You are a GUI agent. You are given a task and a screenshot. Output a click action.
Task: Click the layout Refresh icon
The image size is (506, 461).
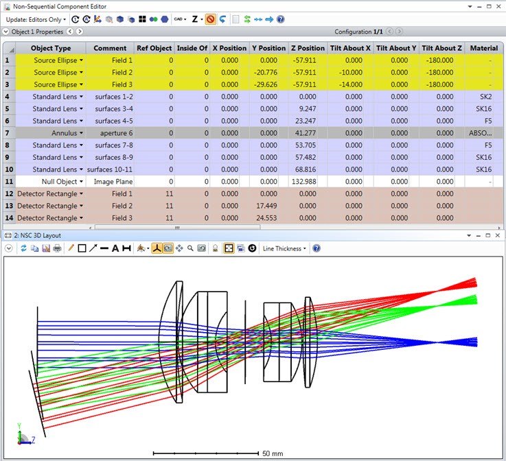coord(23,248)
